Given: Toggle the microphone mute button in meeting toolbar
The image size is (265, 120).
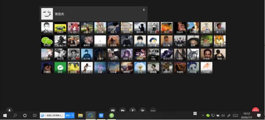Looking at the screenshot, I should (10, 110).
